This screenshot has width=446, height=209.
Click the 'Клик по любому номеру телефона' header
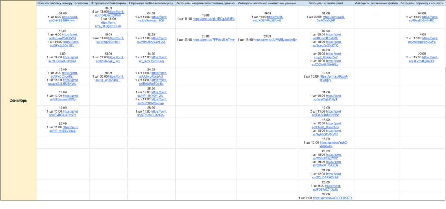(x=63, y=3)
